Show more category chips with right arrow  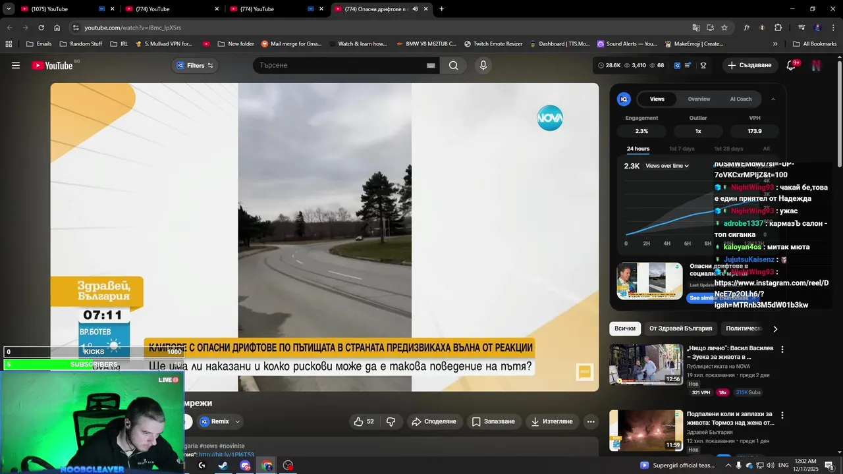pyautogui.click(x=775, y=329)
